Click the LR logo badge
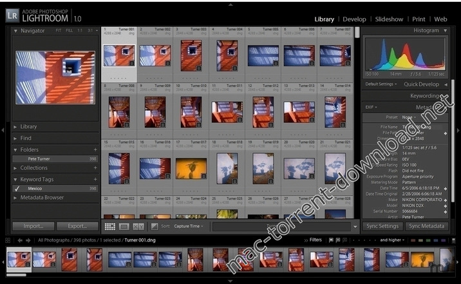This screenshot has width=461, height=284. [12, 15]
